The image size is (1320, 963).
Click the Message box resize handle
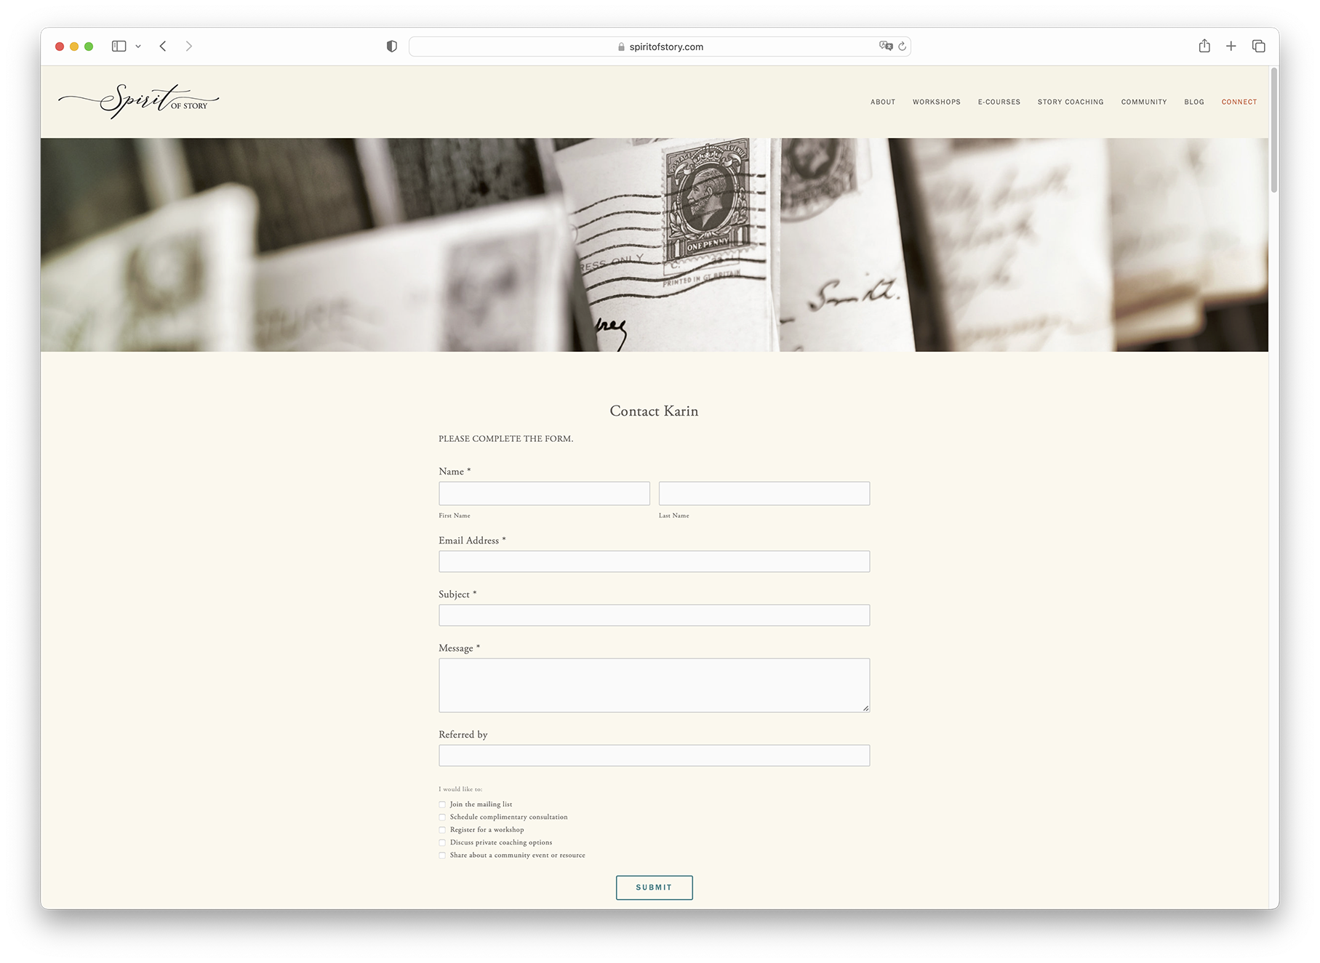point(865,708)
